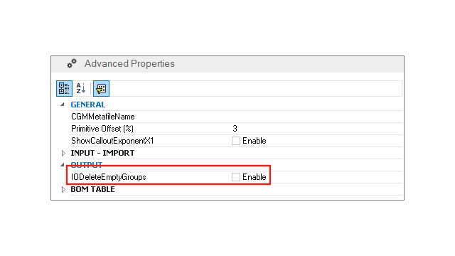Viewport: 455px width, 256px height.
Task: Sort properties alphabetically with A-Z icon
Action: (x=80, y=88)
